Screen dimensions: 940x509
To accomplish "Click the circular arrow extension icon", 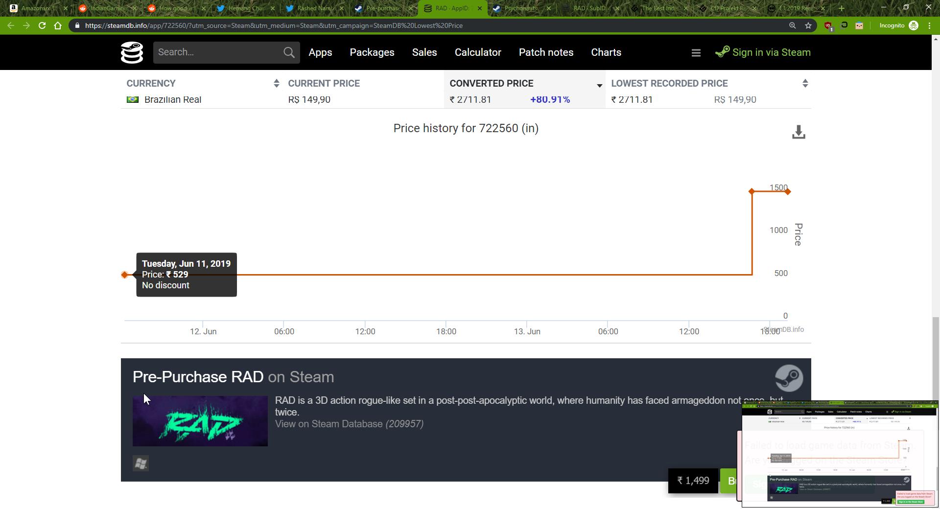I will [844, 25].
